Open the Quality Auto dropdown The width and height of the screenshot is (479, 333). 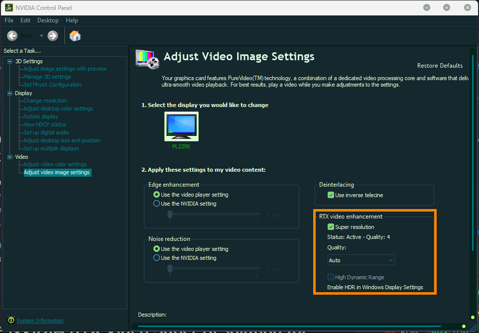(x=361, y=260)
